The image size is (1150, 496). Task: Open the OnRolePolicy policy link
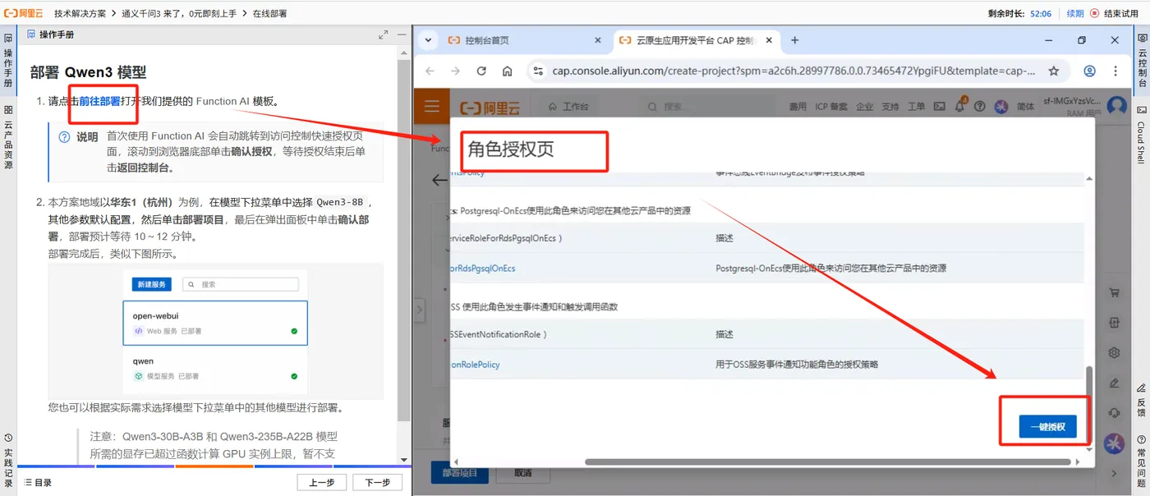tap(476, 364)
